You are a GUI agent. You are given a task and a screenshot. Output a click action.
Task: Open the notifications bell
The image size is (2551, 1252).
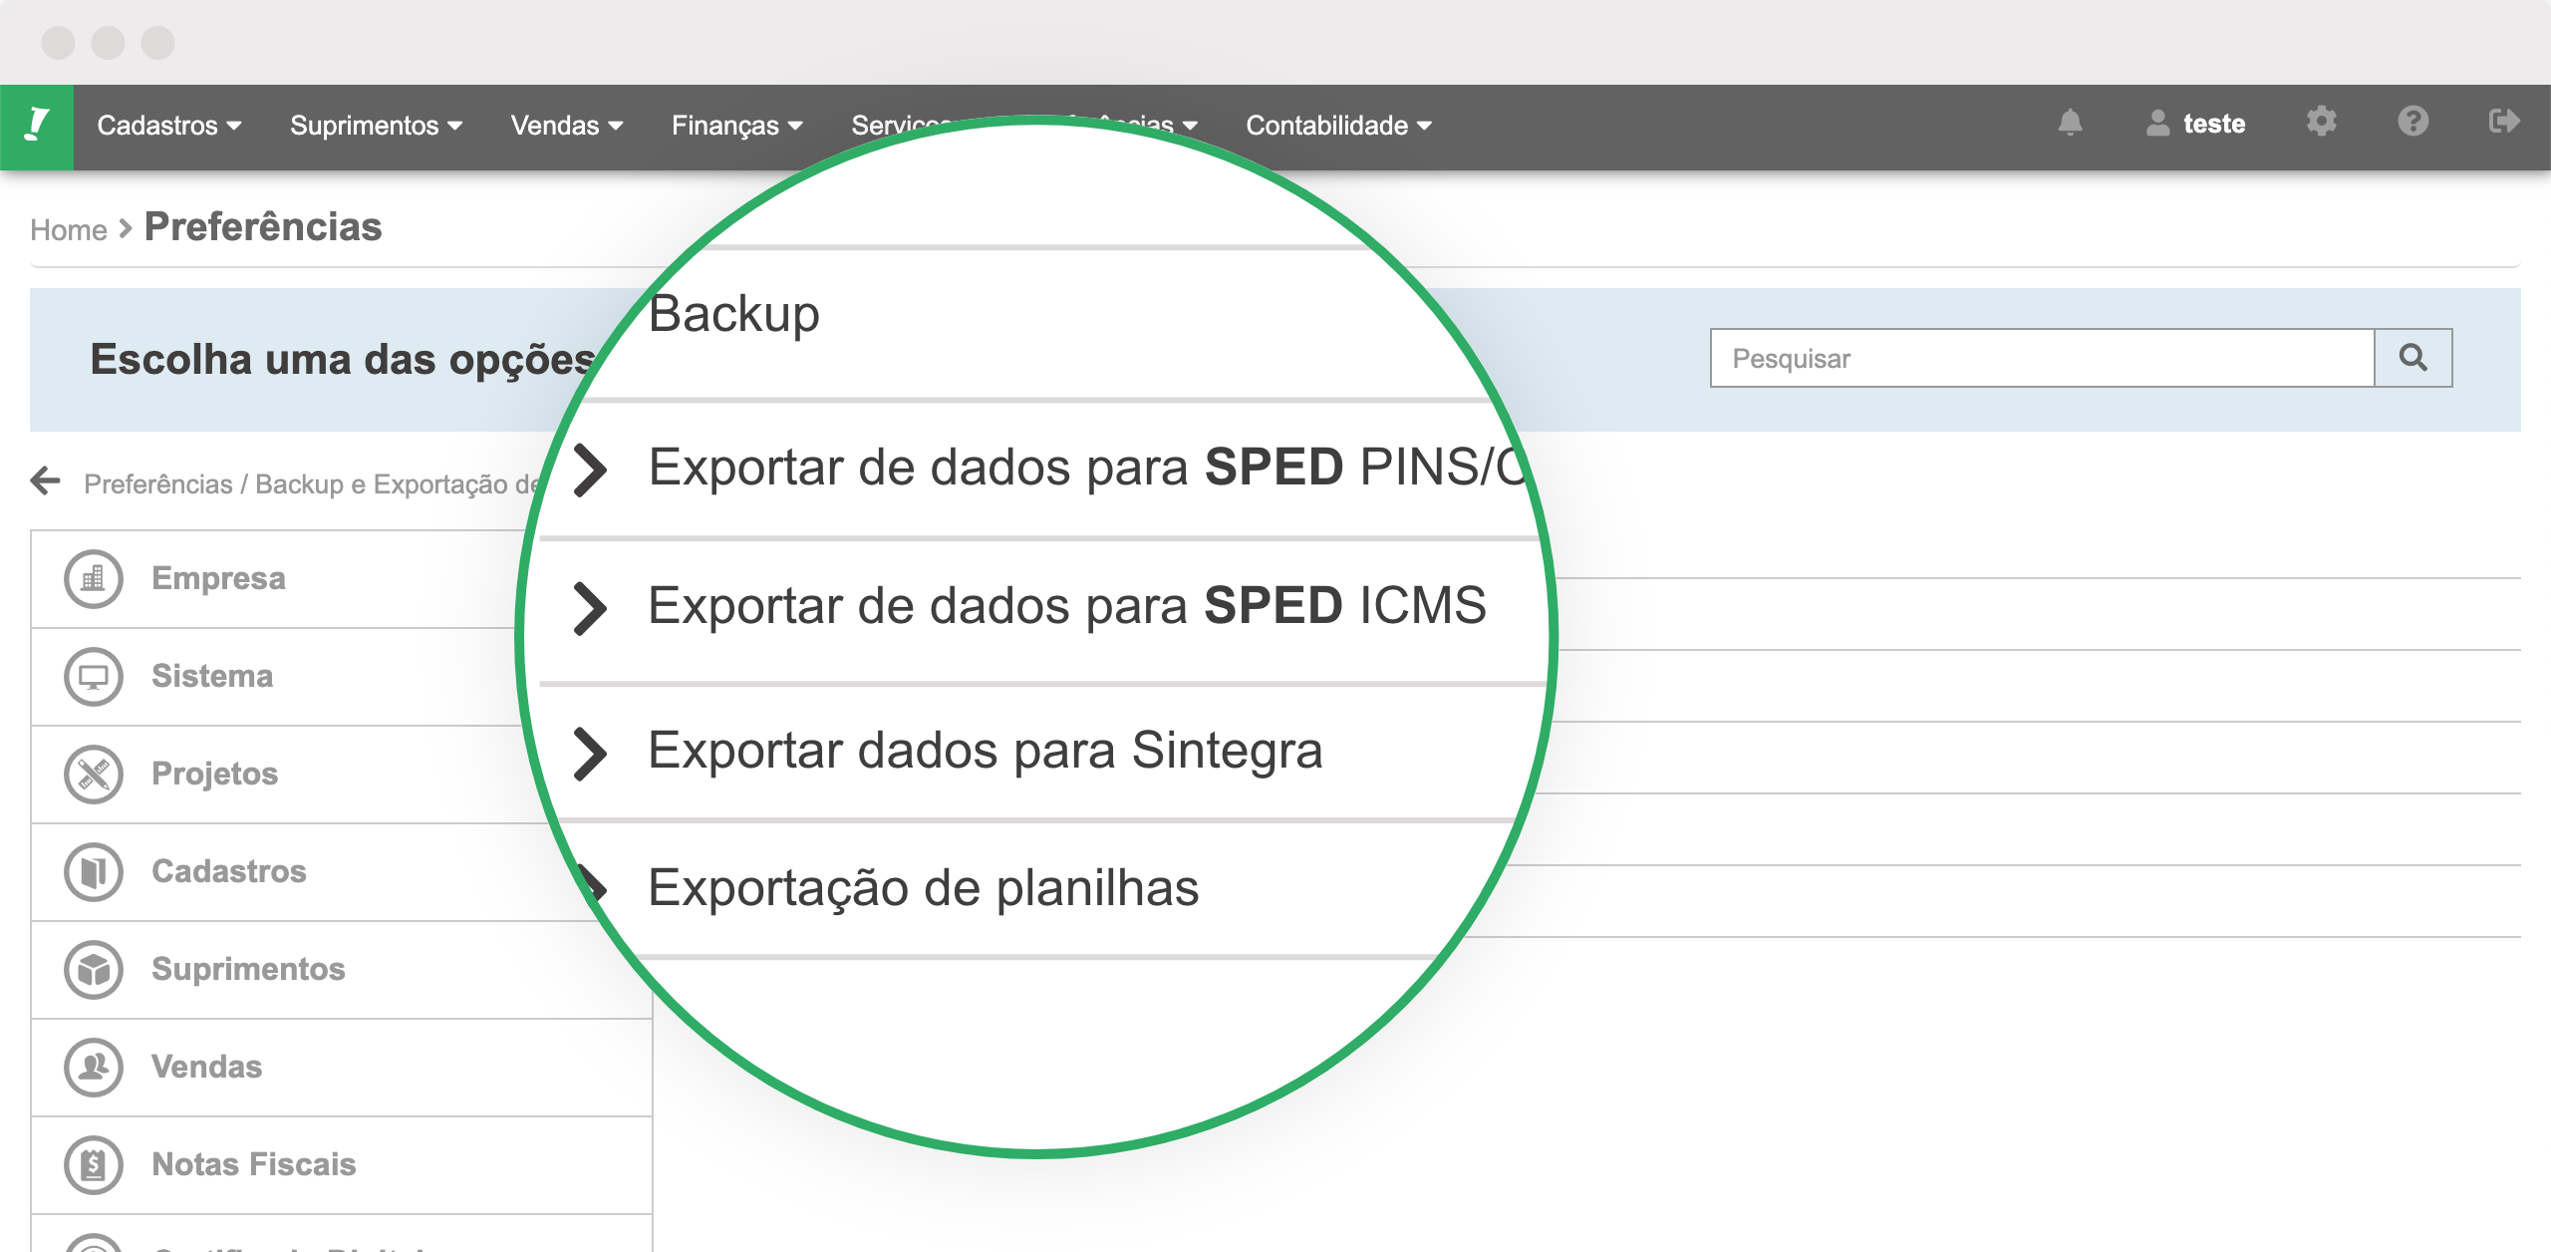coord(2071,123)
